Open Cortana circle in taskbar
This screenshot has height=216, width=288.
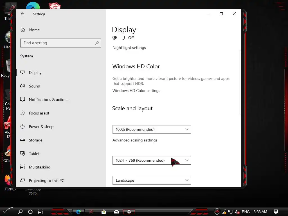coord(30,212)
